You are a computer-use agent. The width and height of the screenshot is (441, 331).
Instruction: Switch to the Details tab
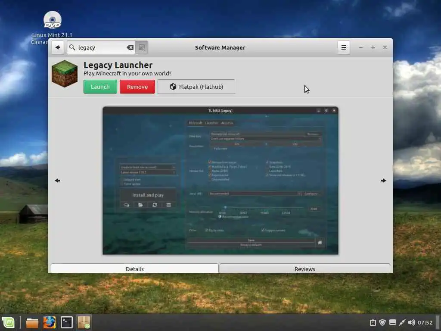click(135, 269)
